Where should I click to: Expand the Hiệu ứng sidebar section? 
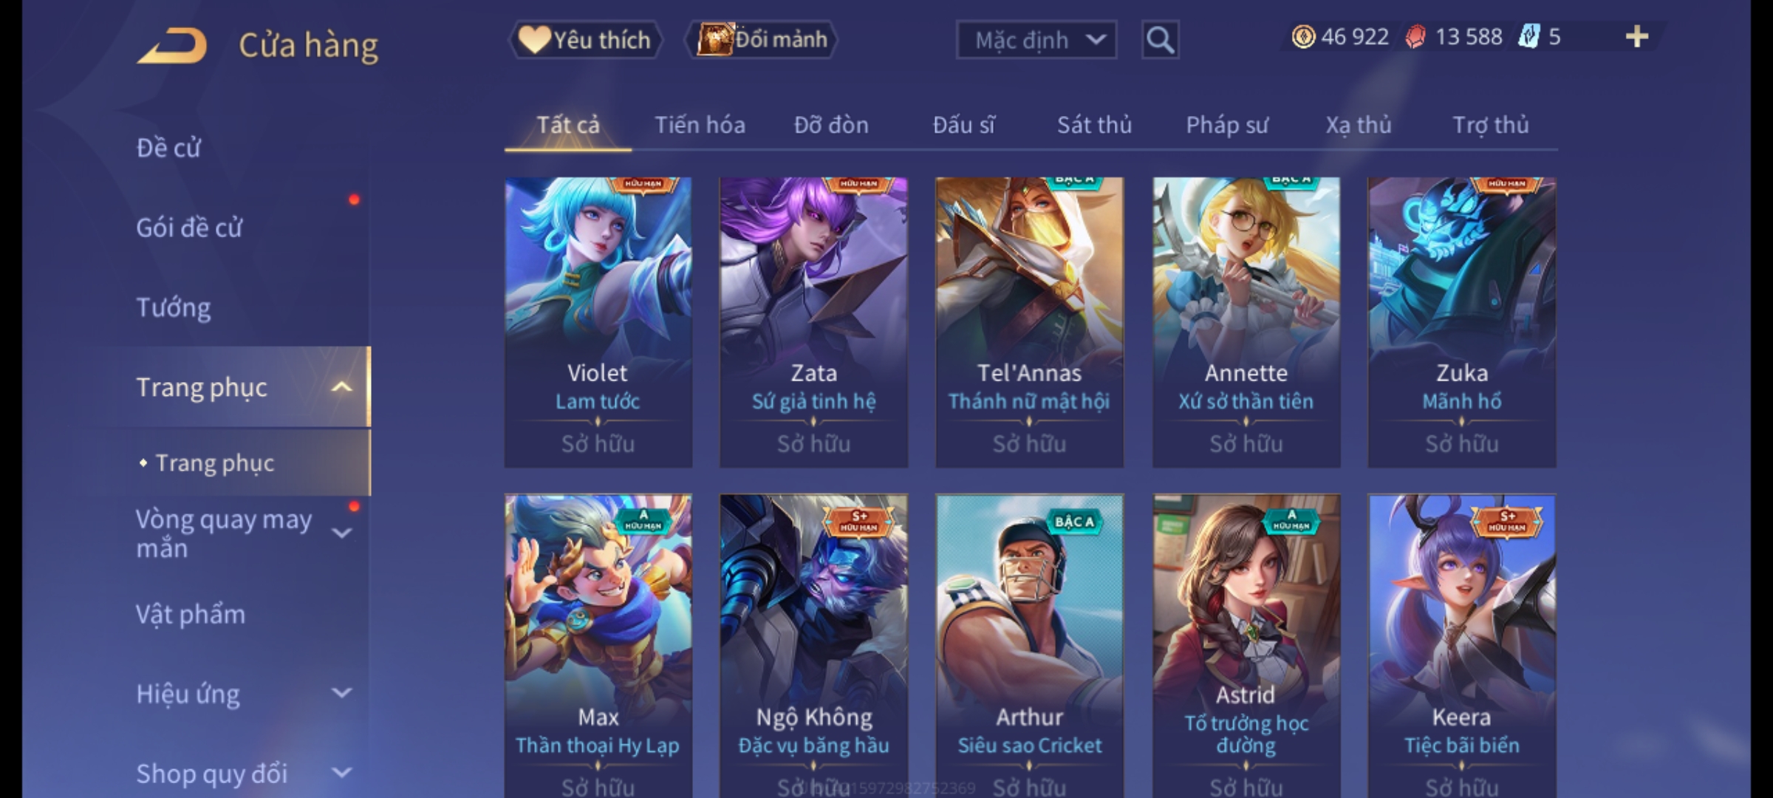coord(341,693)
